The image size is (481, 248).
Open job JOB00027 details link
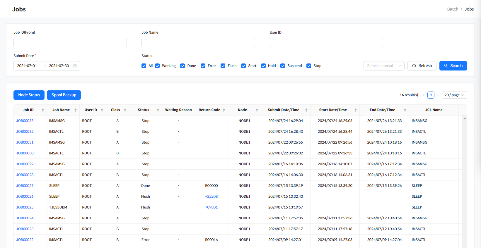25,186
